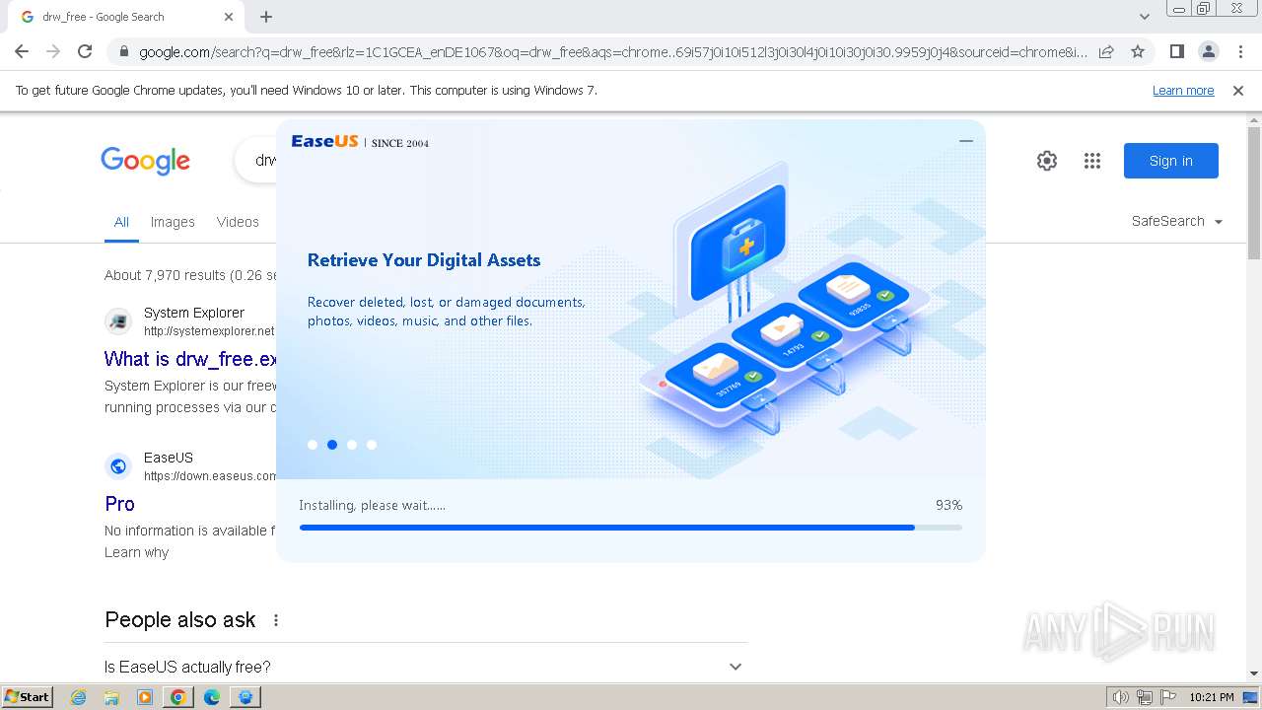The height and width of the screenshot is (710, 1262).
Task: Open the tab search dropdown arrow
Action: tap(1144, 17)
